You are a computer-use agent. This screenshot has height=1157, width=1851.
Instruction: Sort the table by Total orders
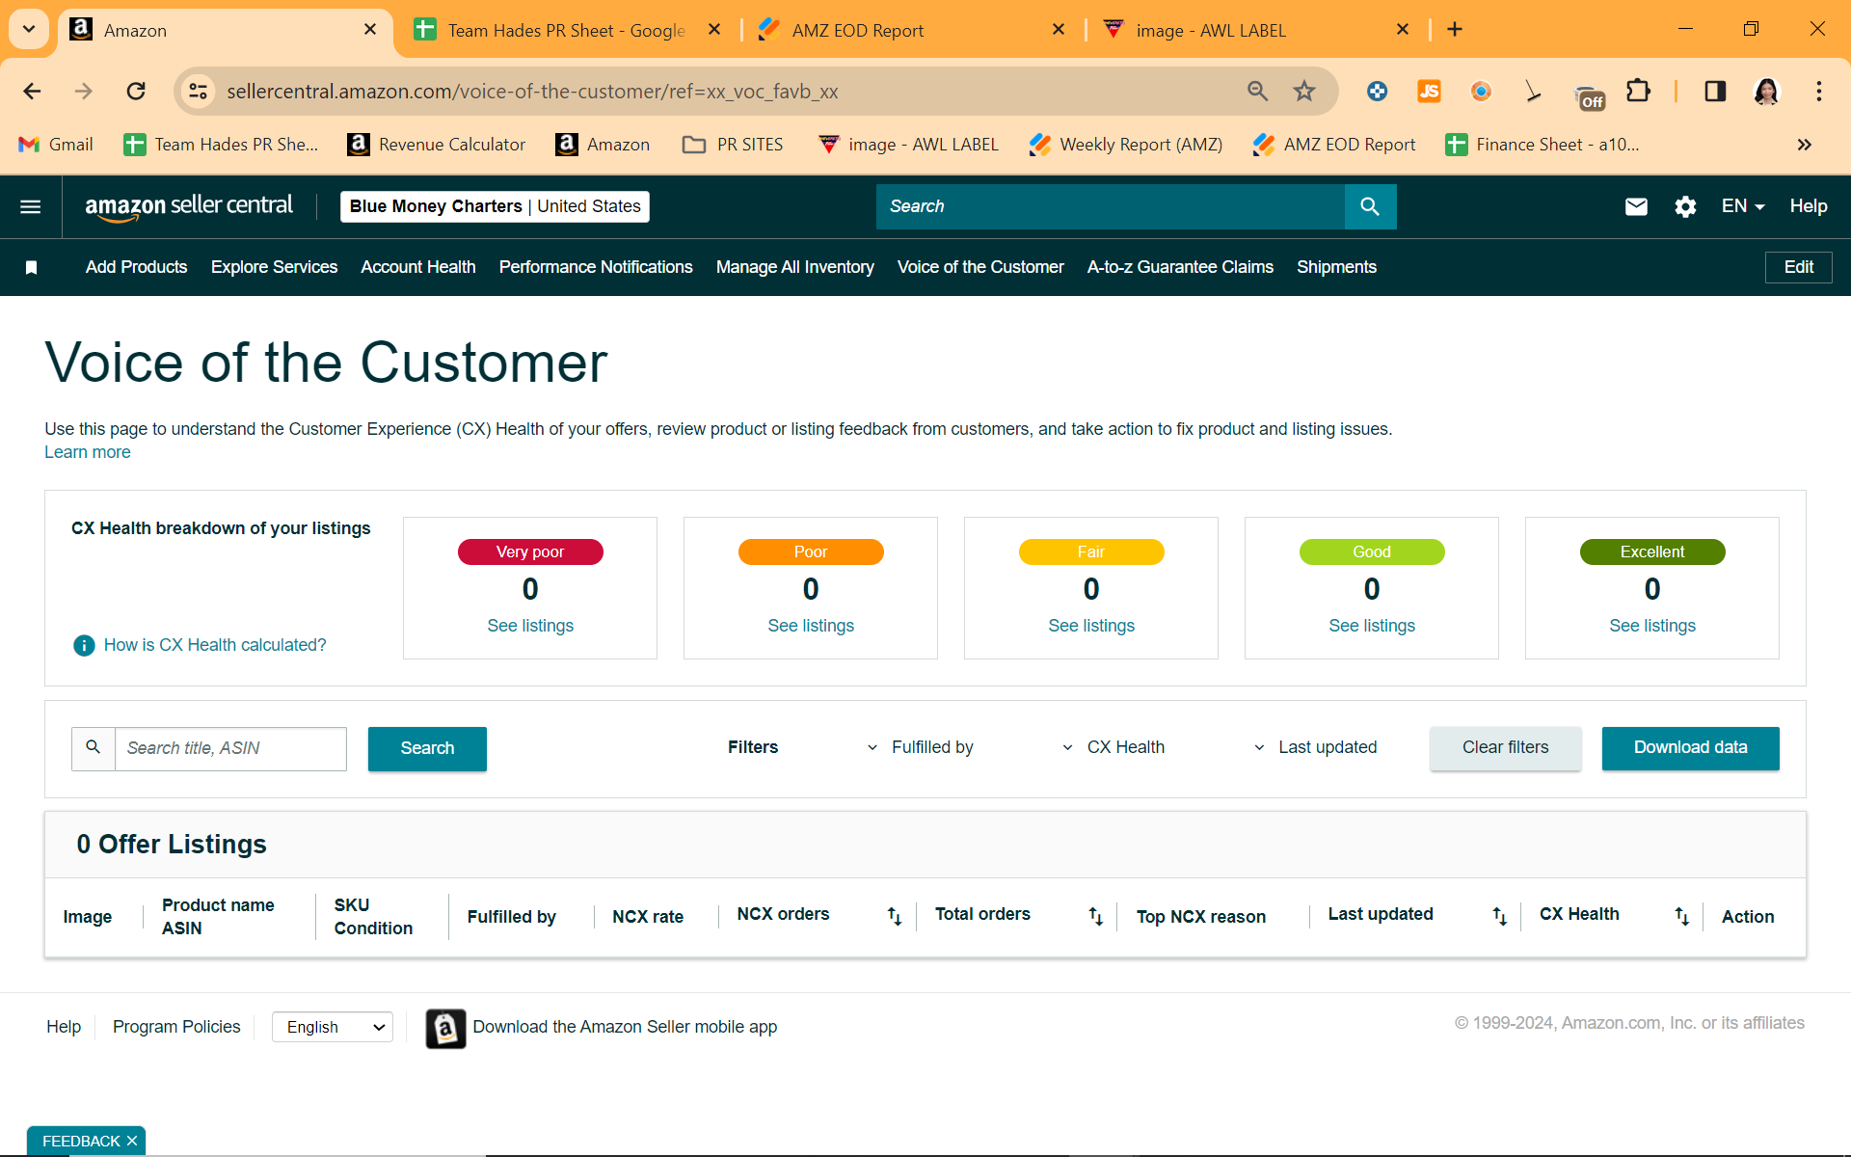1095,916
